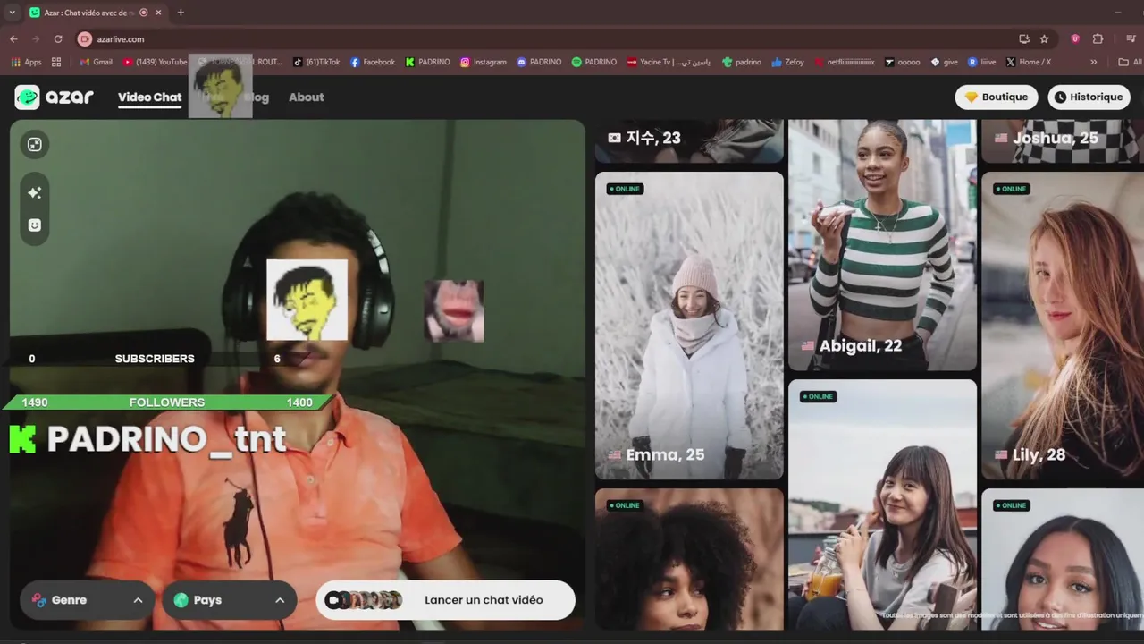Viewport: 1144px width, 644px height.
Task: Click the fullscreen expand icon on video
Action: pyautogui.click(x=35, y=145)
